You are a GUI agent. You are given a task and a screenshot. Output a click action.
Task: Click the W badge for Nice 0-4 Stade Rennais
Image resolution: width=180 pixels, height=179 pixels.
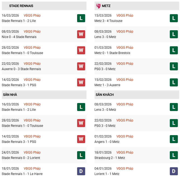(x=81, y=34)
